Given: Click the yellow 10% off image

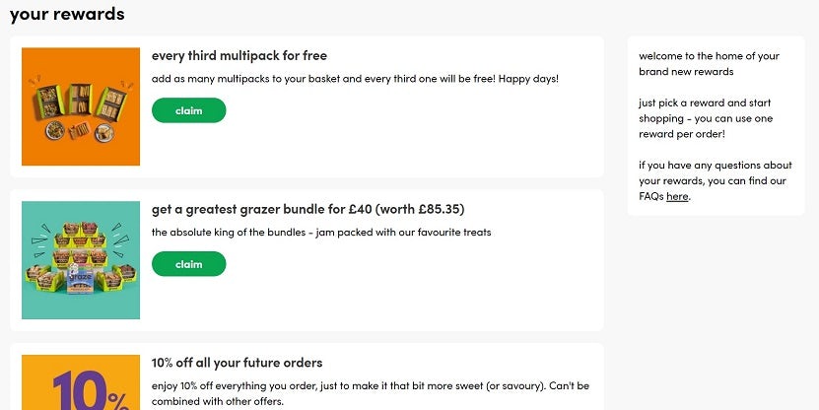Looking at the screenshot, I should (x=81, y=383).
